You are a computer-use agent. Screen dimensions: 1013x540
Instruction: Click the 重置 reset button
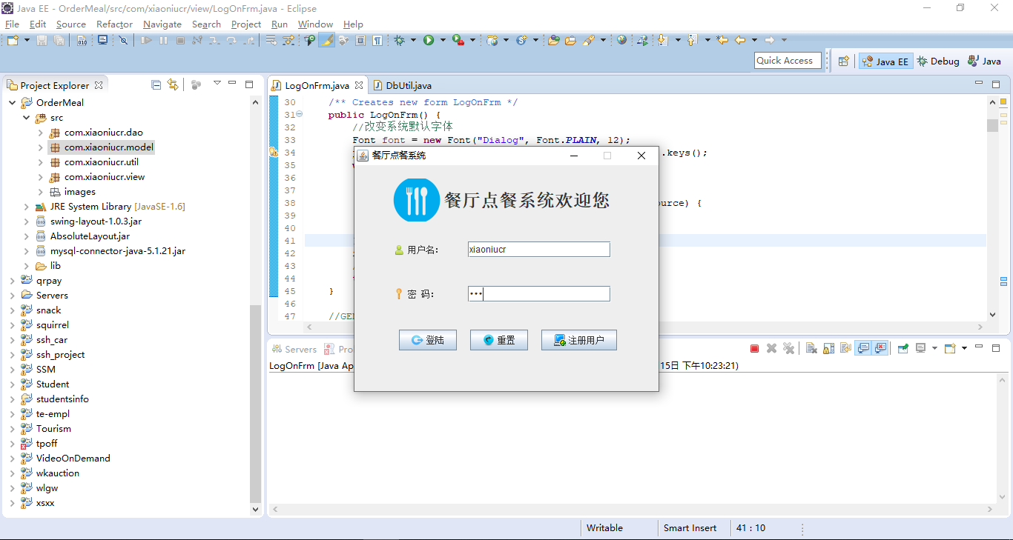click(498, 340)
